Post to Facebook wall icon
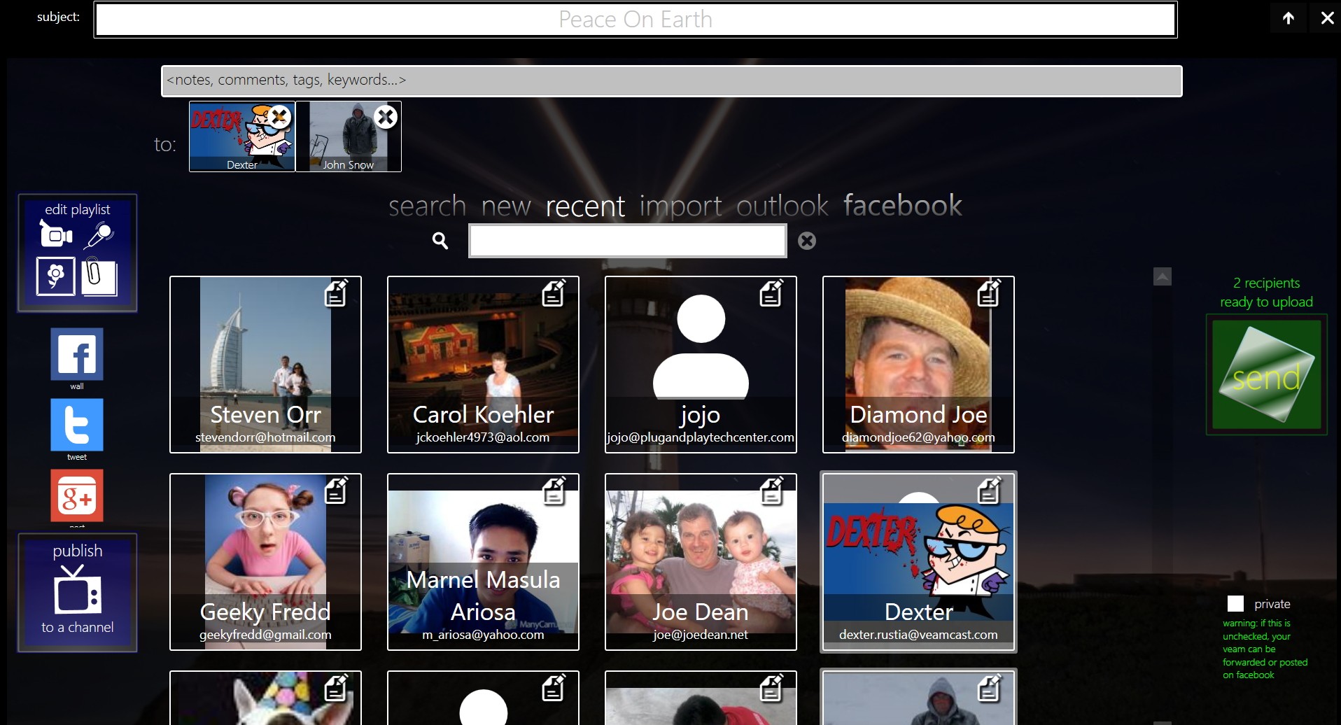1341x725 pixels. 77,354
